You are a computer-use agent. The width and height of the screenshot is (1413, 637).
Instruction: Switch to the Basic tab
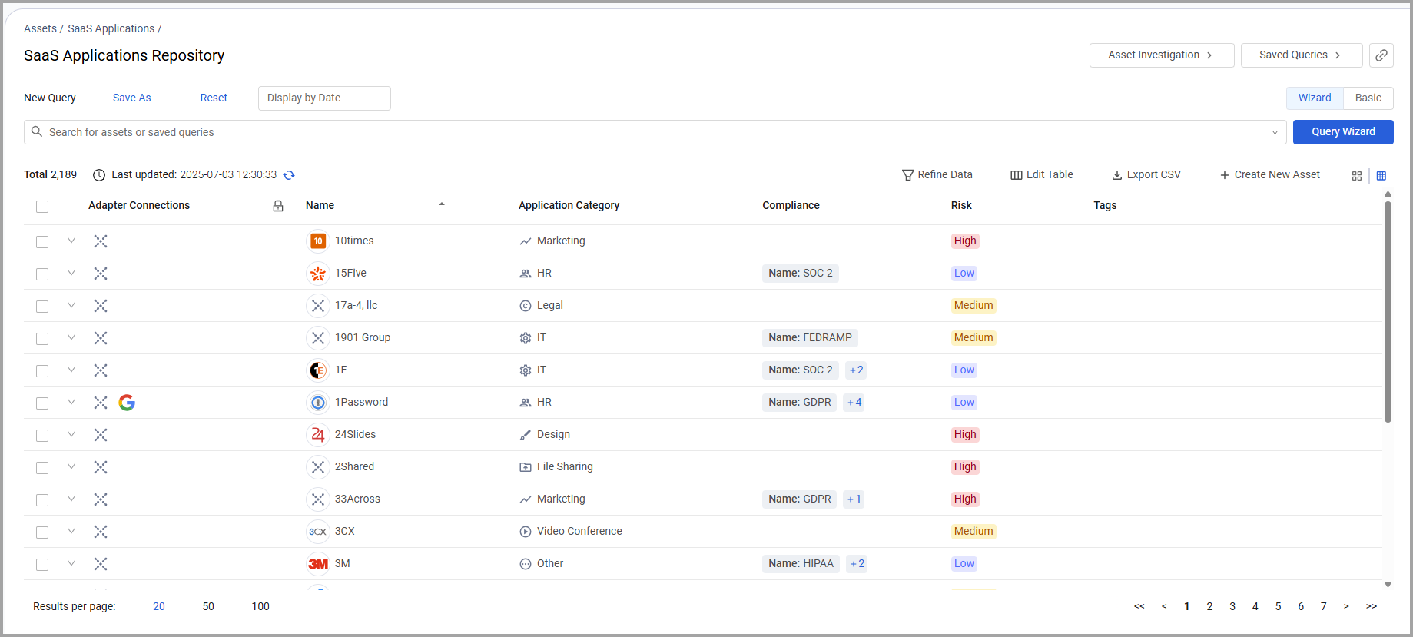1368,98
